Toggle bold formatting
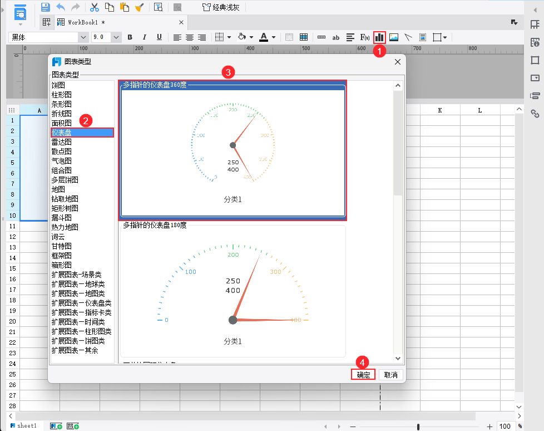The width and height of the screenshot is (544, 431). [130, 37]
